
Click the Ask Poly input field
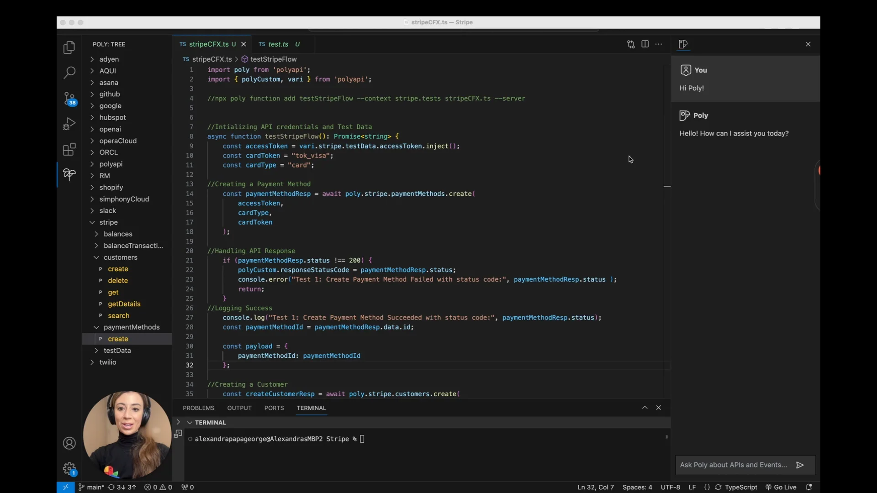[x=731, y=465]
